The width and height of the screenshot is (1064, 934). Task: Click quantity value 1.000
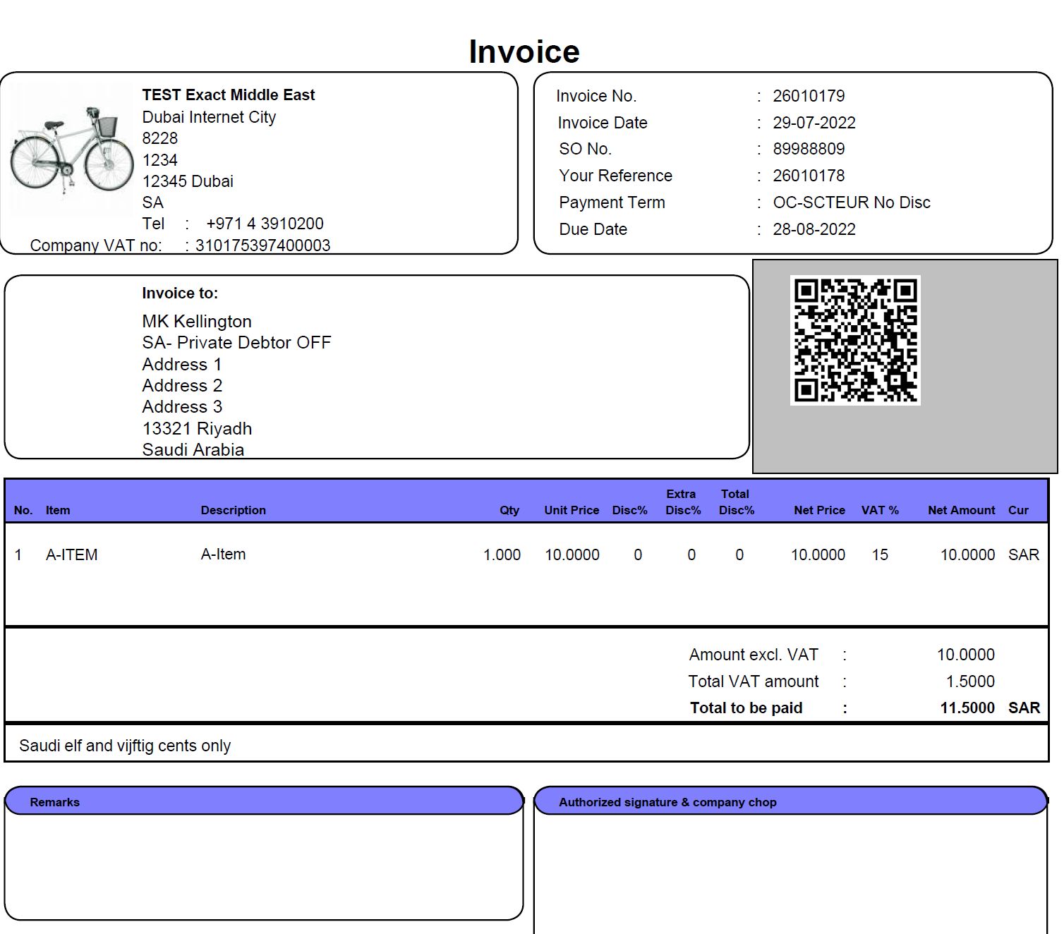click(502, 555)
